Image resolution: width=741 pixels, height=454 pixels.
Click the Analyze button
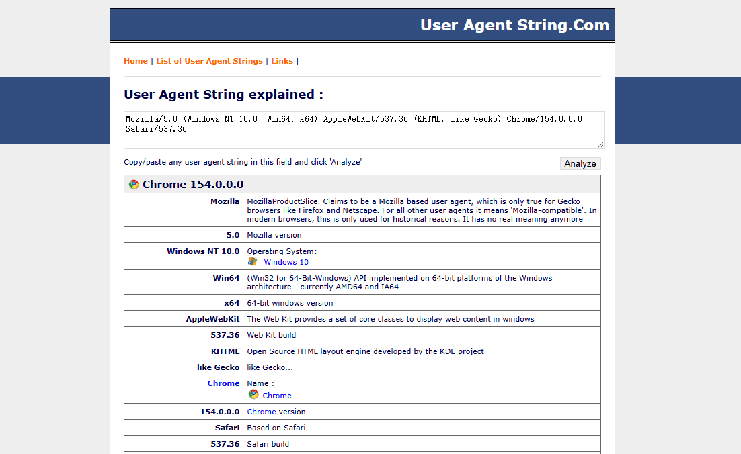pos(580,163)
